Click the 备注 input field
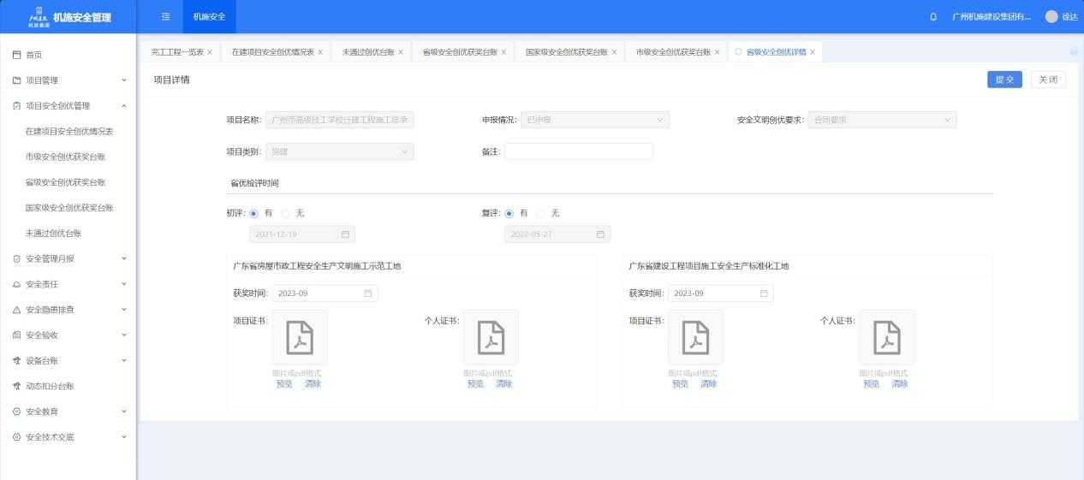Image resolution: width=1084 pixels, height=480 pixels. point(579,151)
